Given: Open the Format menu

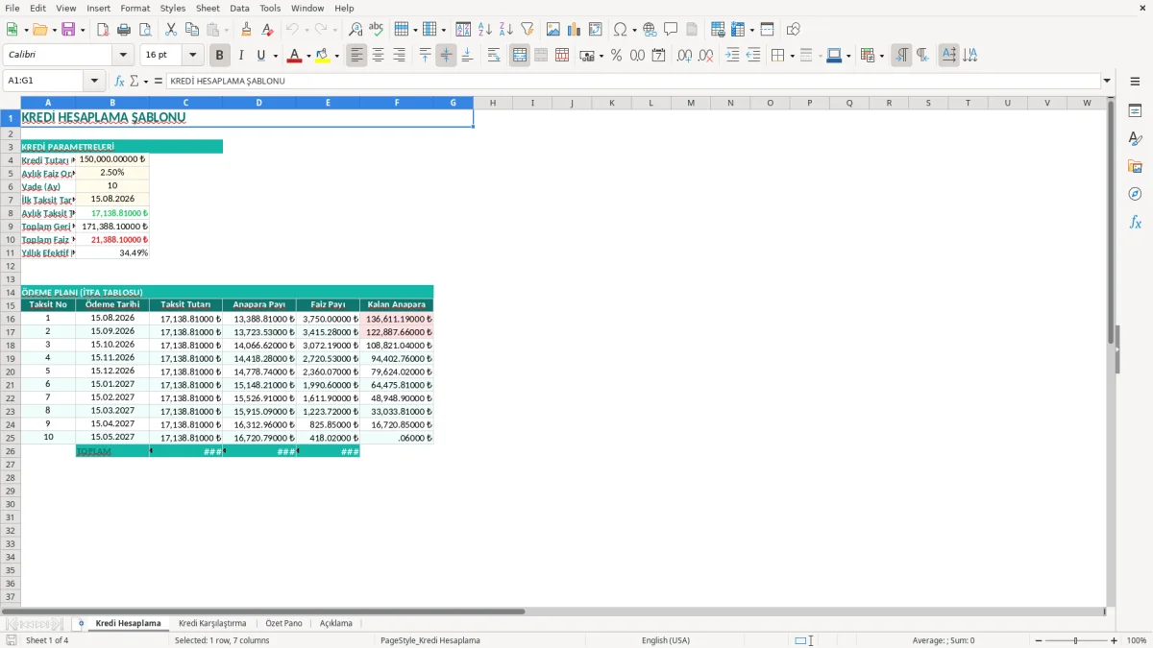Looking at the screenshot, I should pyautogui.click(x=135, y=8).
